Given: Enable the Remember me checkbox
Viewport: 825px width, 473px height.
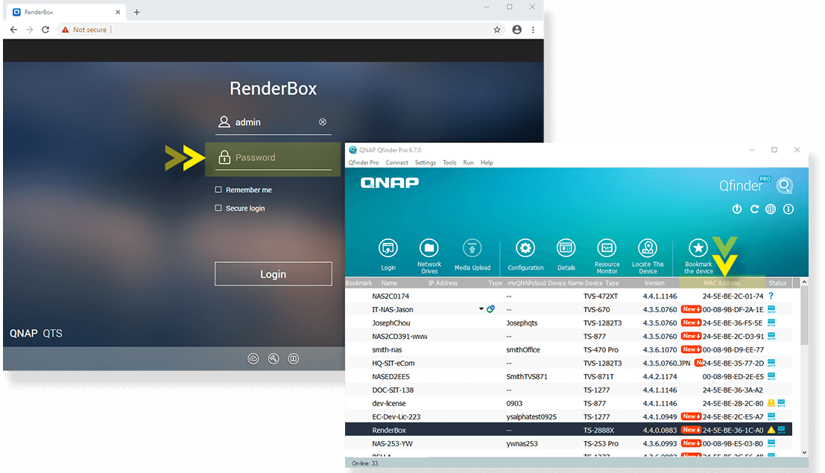Looking at the screenshot, I should [x=218, y=189].
